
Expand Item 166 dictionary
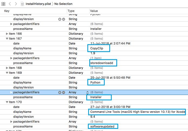point(7,34)
